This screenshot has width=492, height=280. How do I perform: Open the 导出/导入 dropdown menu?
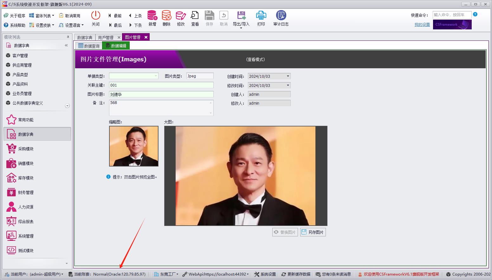241,28
